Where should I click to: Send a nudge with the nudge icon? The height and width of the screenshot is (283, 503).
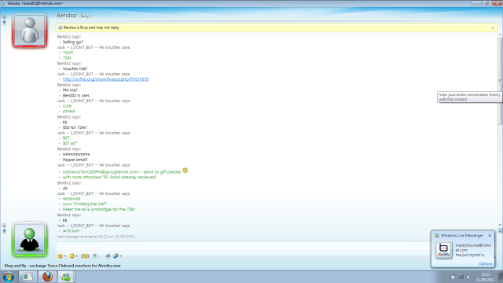pos(85,256)
